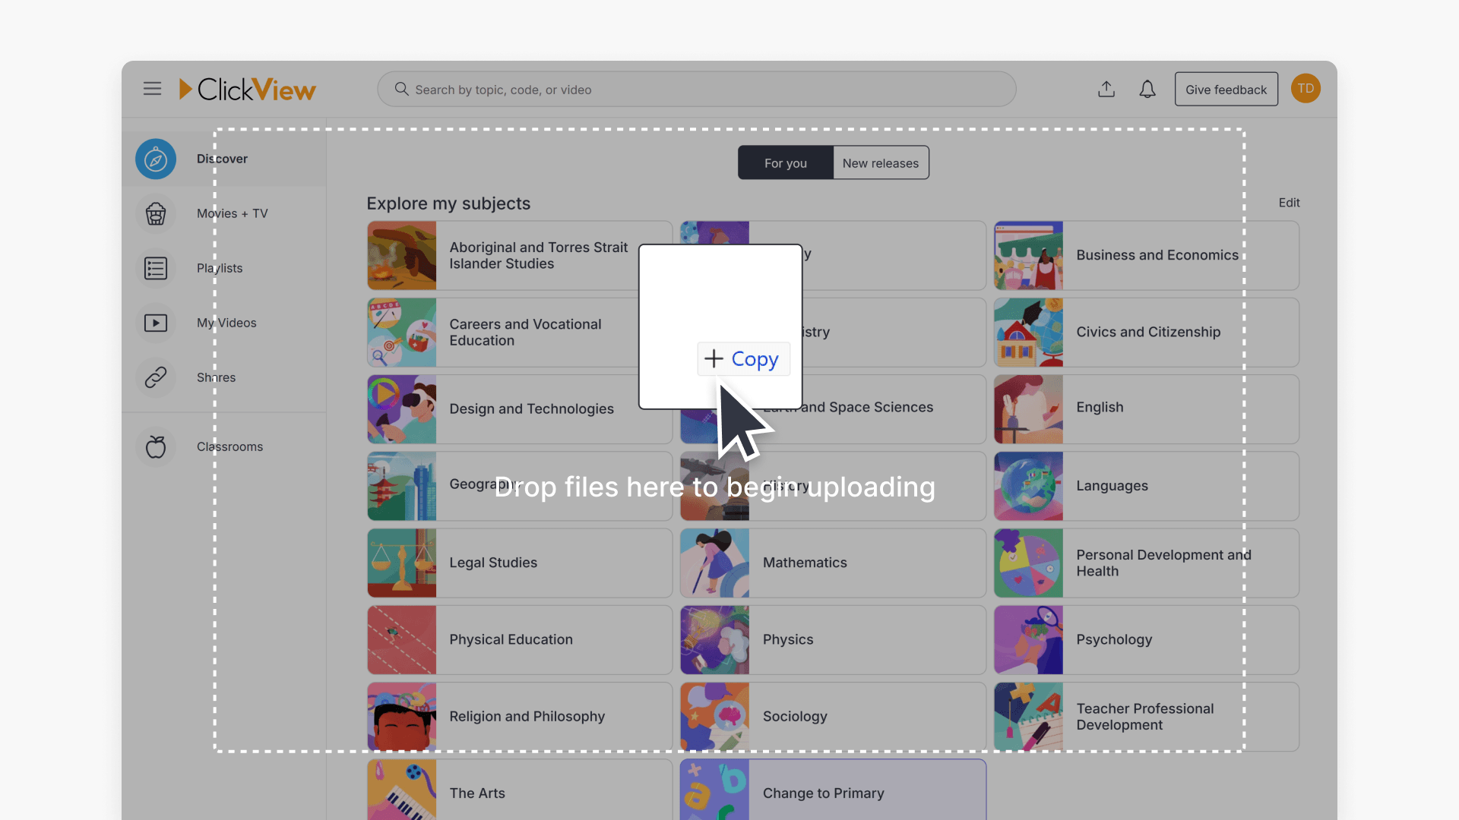1459x820 pixels.
Task: Select the Physics subject tile
Action: point(832,639)
